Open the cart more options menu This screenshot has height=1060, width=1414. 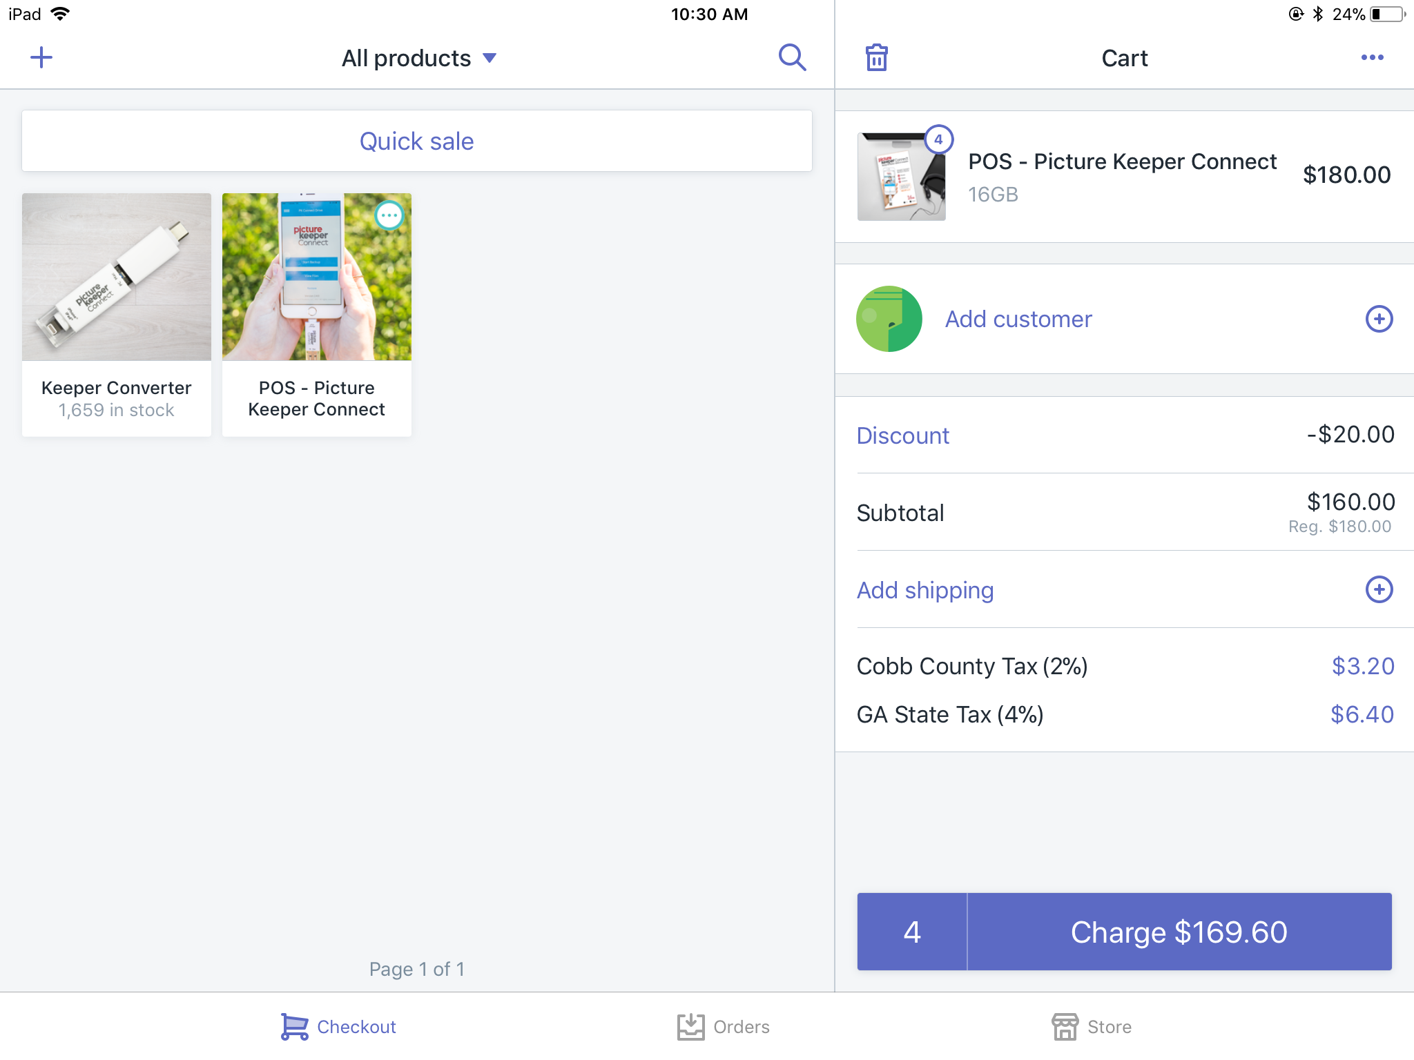(x=1372, y=57)
